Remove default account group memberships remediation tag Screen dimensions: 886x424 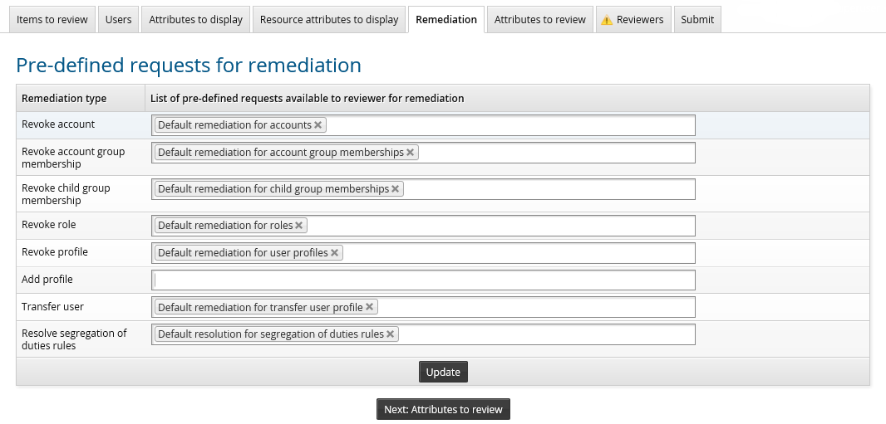pyautogui.click(x=411, y=153)
